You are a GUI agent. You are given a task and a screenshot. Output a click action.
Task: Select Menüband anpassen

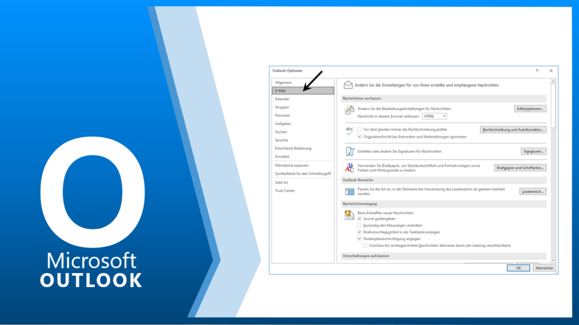coord(303,166)
